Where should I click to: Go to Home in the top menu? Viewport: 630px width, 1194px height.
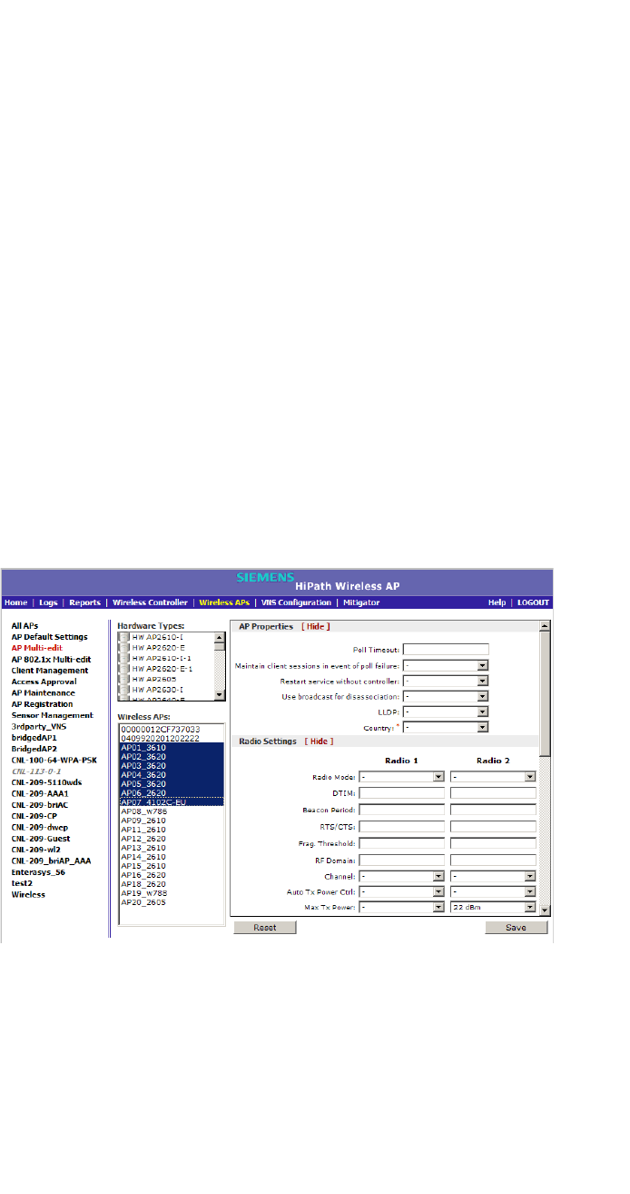(x=15, y=602)
